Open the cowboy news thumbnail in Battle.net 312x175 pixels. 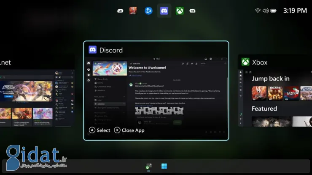click(22, 114)
